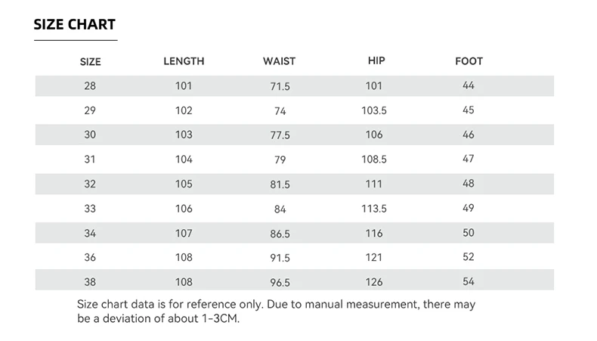Click the HIP column header

(x=376, y=60)
